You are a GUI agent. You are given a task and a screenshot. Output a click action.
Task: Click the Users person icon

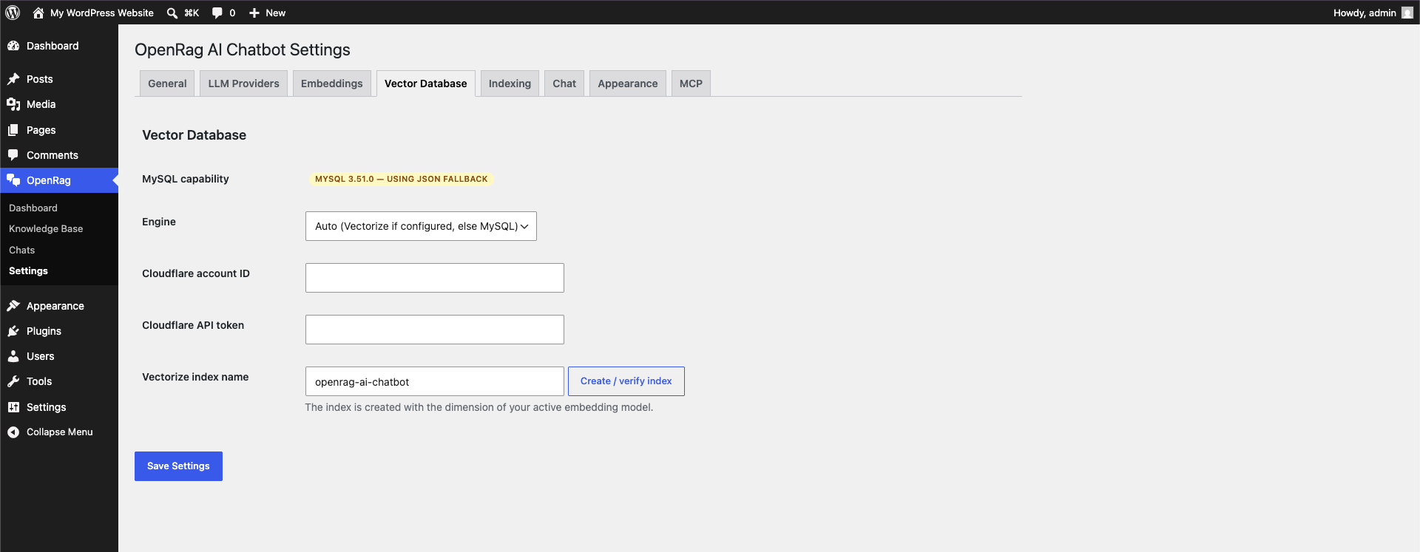pyautogui.click(x=13, y=356)
